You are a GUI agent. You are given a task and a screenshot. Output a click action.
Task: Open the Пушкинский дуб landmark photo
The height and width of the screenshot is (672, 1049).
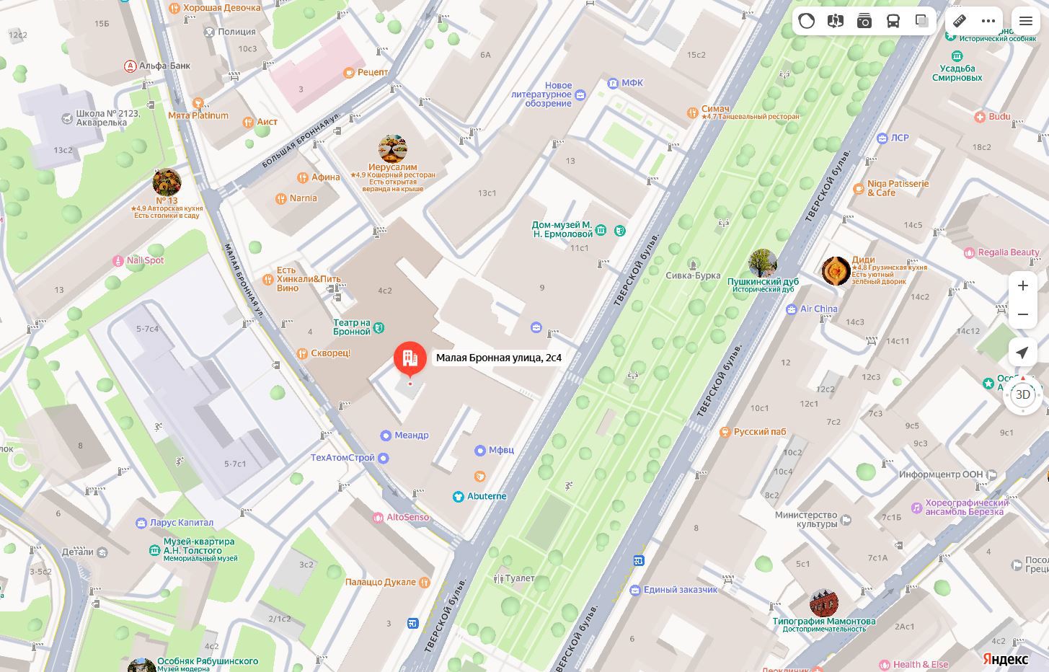[763, 263]
